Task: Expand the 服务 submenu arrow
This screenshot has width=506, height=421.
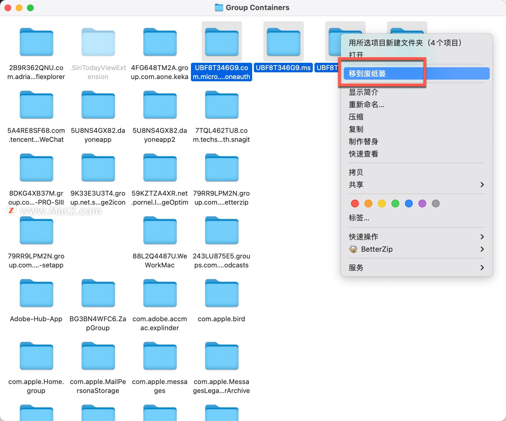Action: (482, 267)
